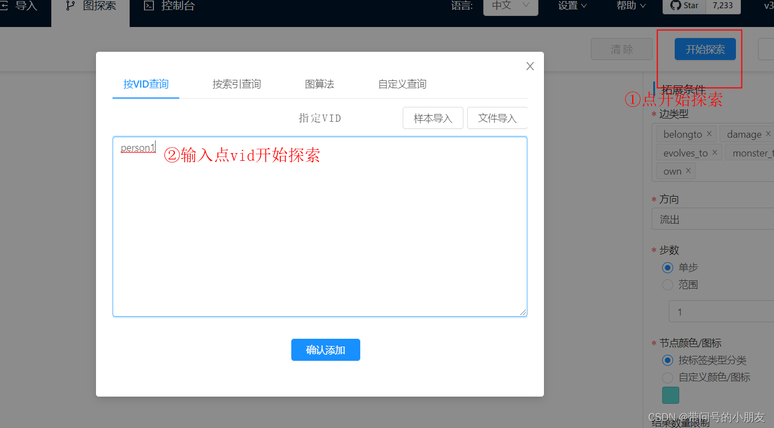
Task: Click the text area resize handle
Action: pos(523,312)
